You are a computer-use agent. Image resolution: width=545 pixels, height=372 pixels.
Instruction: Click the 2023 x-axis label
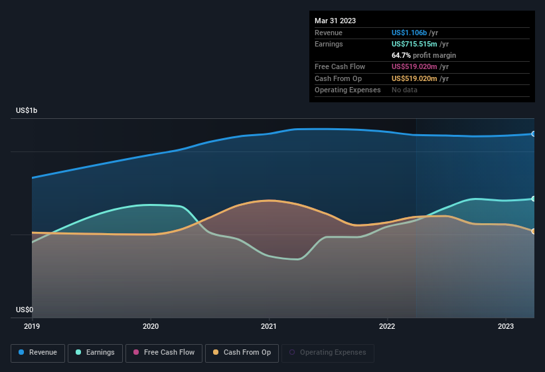click(506, 326)
